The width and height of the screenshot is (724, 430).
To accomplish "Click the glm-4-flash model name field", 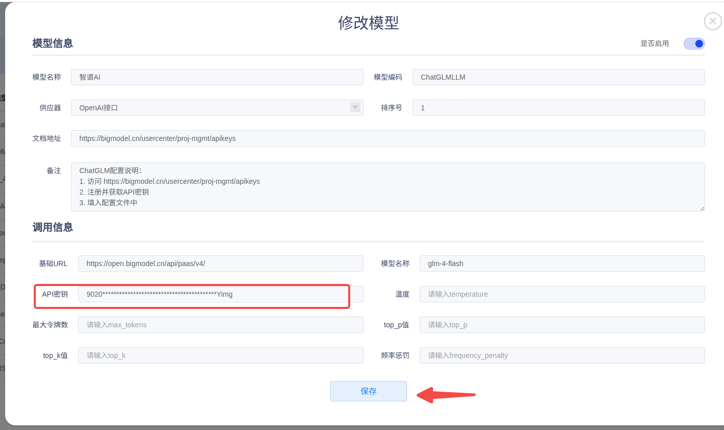I will coord(562,264).
